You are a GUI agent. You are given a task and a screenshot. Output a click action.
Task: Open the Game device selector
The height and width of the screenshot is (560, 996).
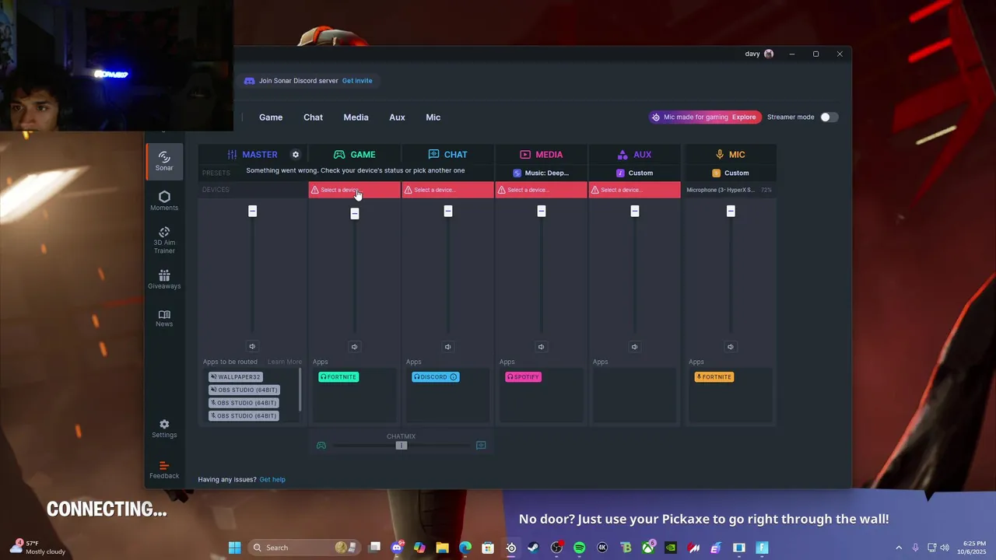pyautogui.click(x=354, y=190)
